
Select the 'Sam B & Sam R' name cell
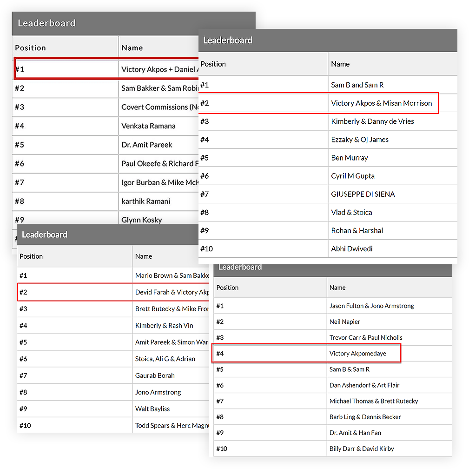(x=390, y=369)
